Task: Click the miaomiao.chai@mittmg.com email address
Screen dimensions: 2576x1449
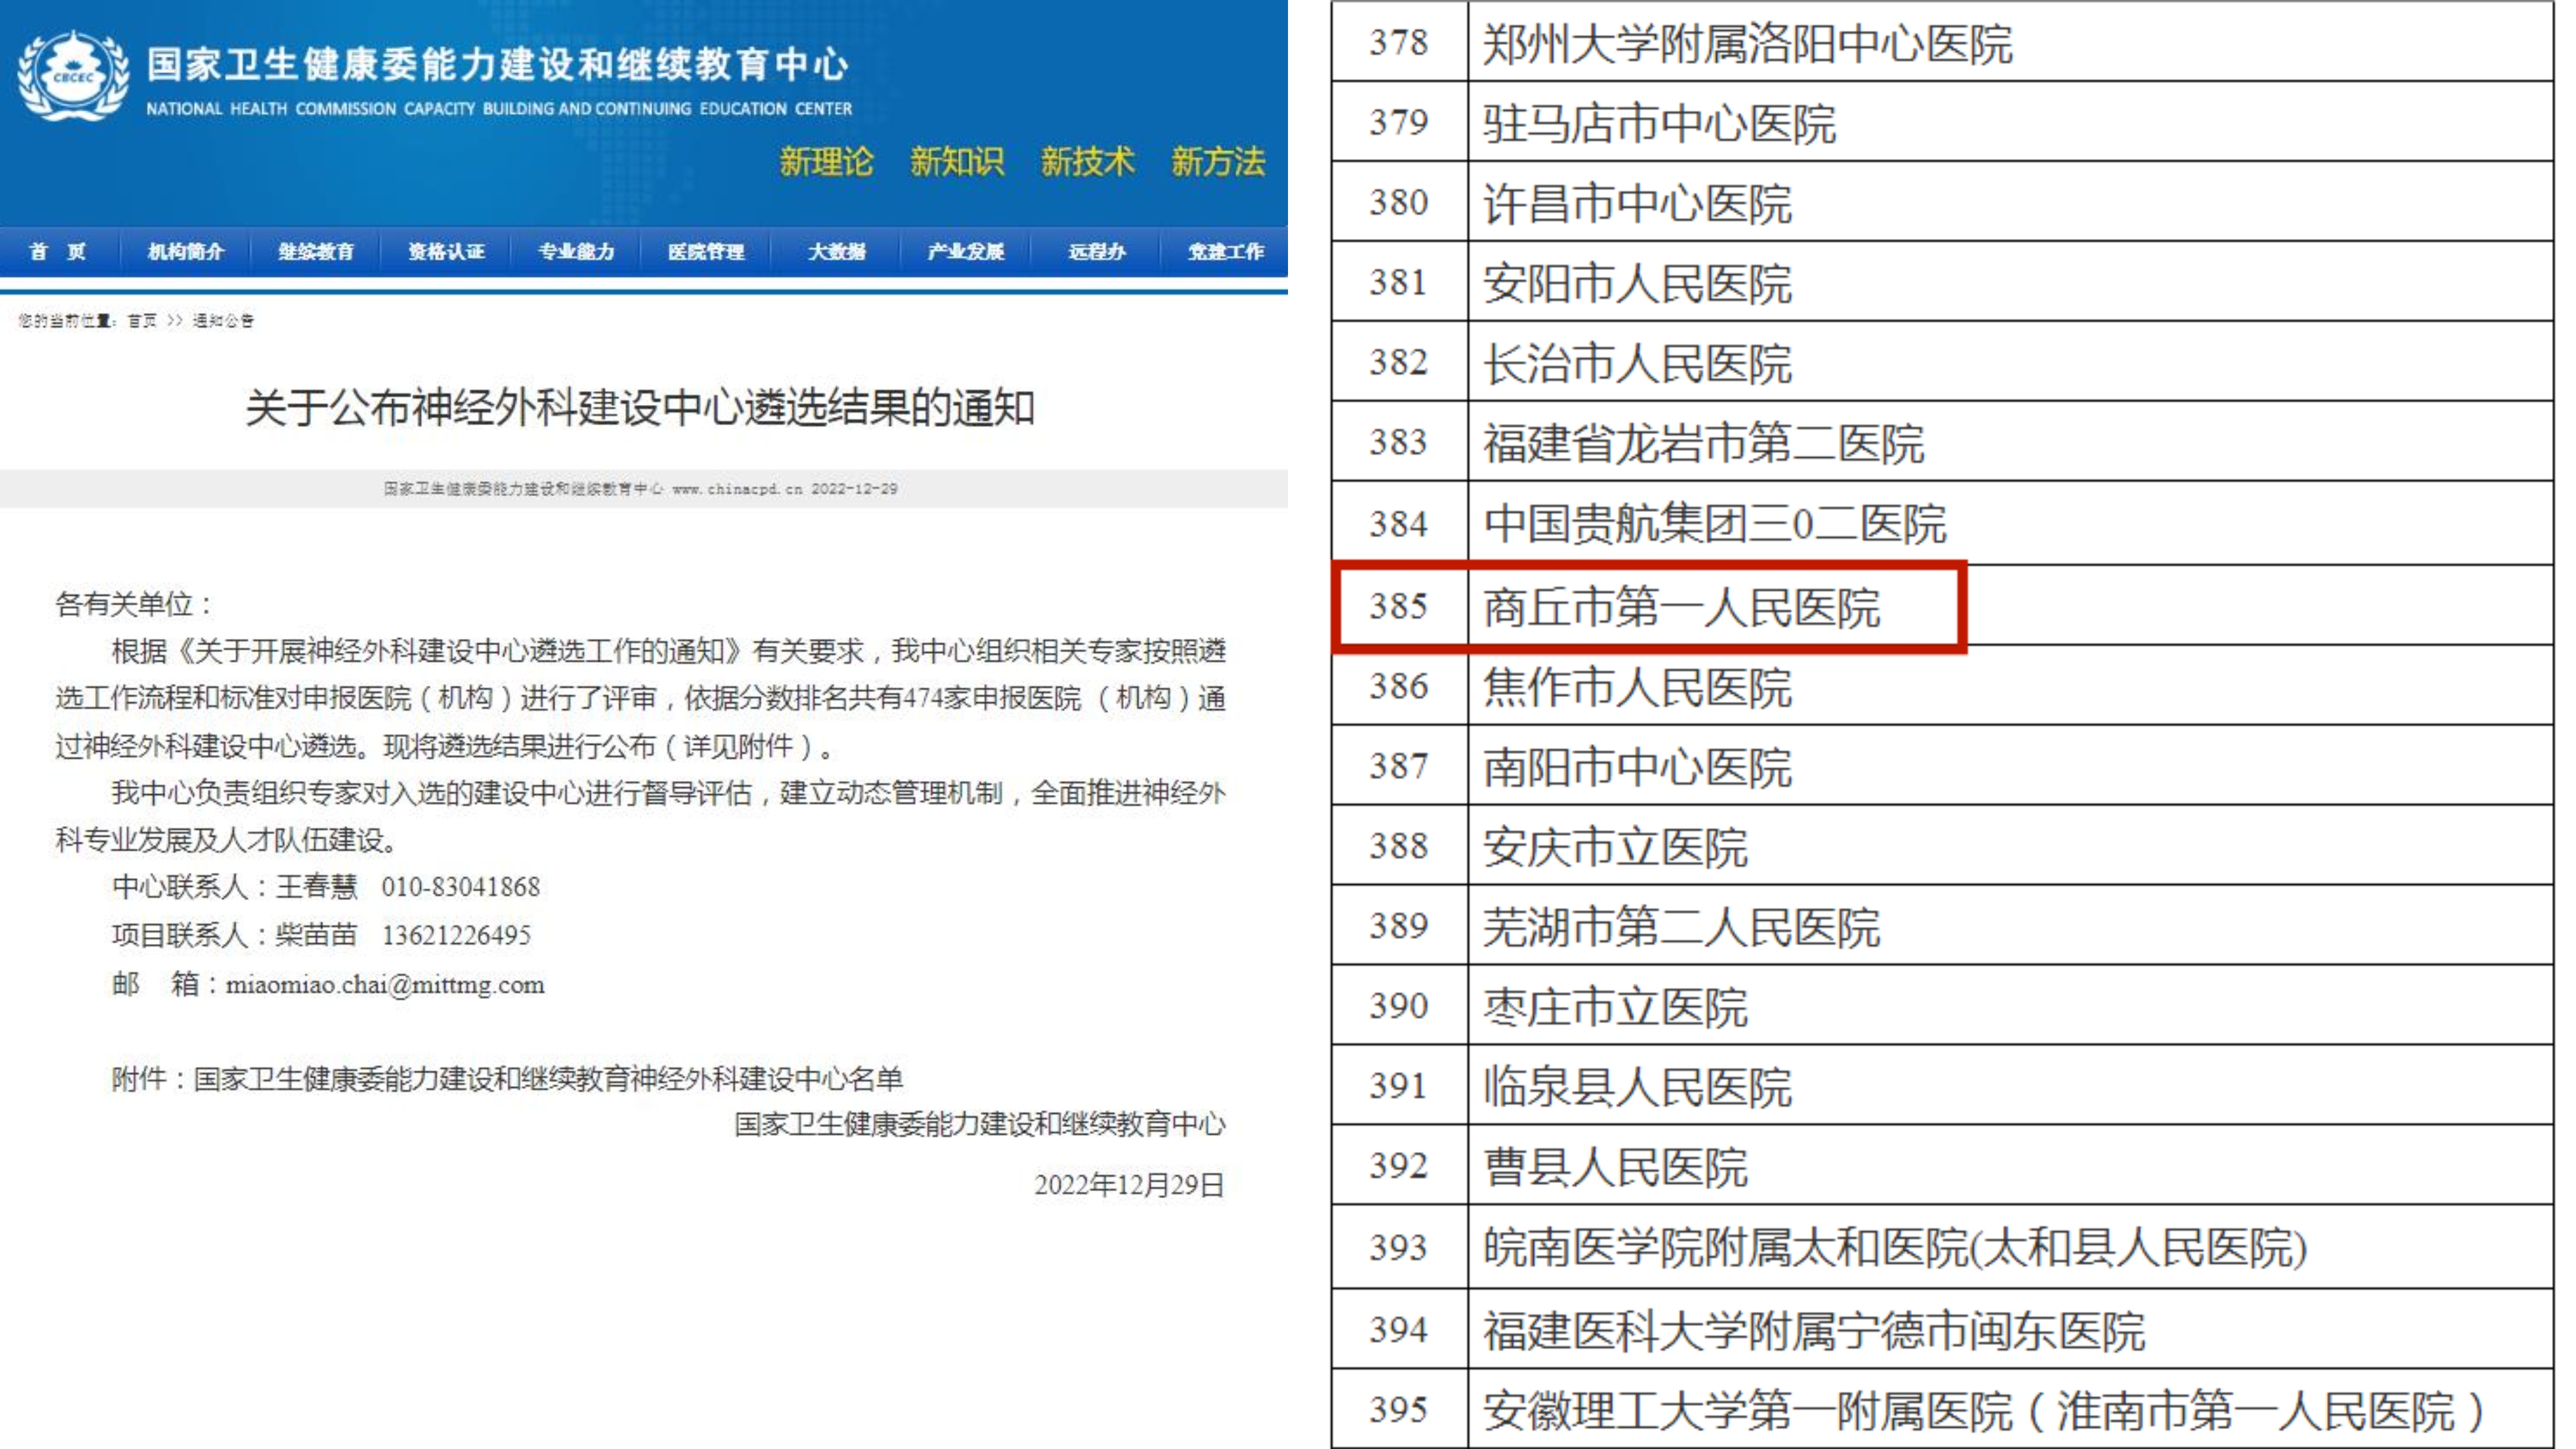Action: 385,985
